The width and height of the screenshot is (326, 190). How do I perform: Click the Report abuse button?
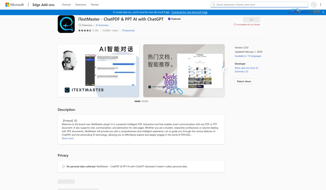click(244, 81)
